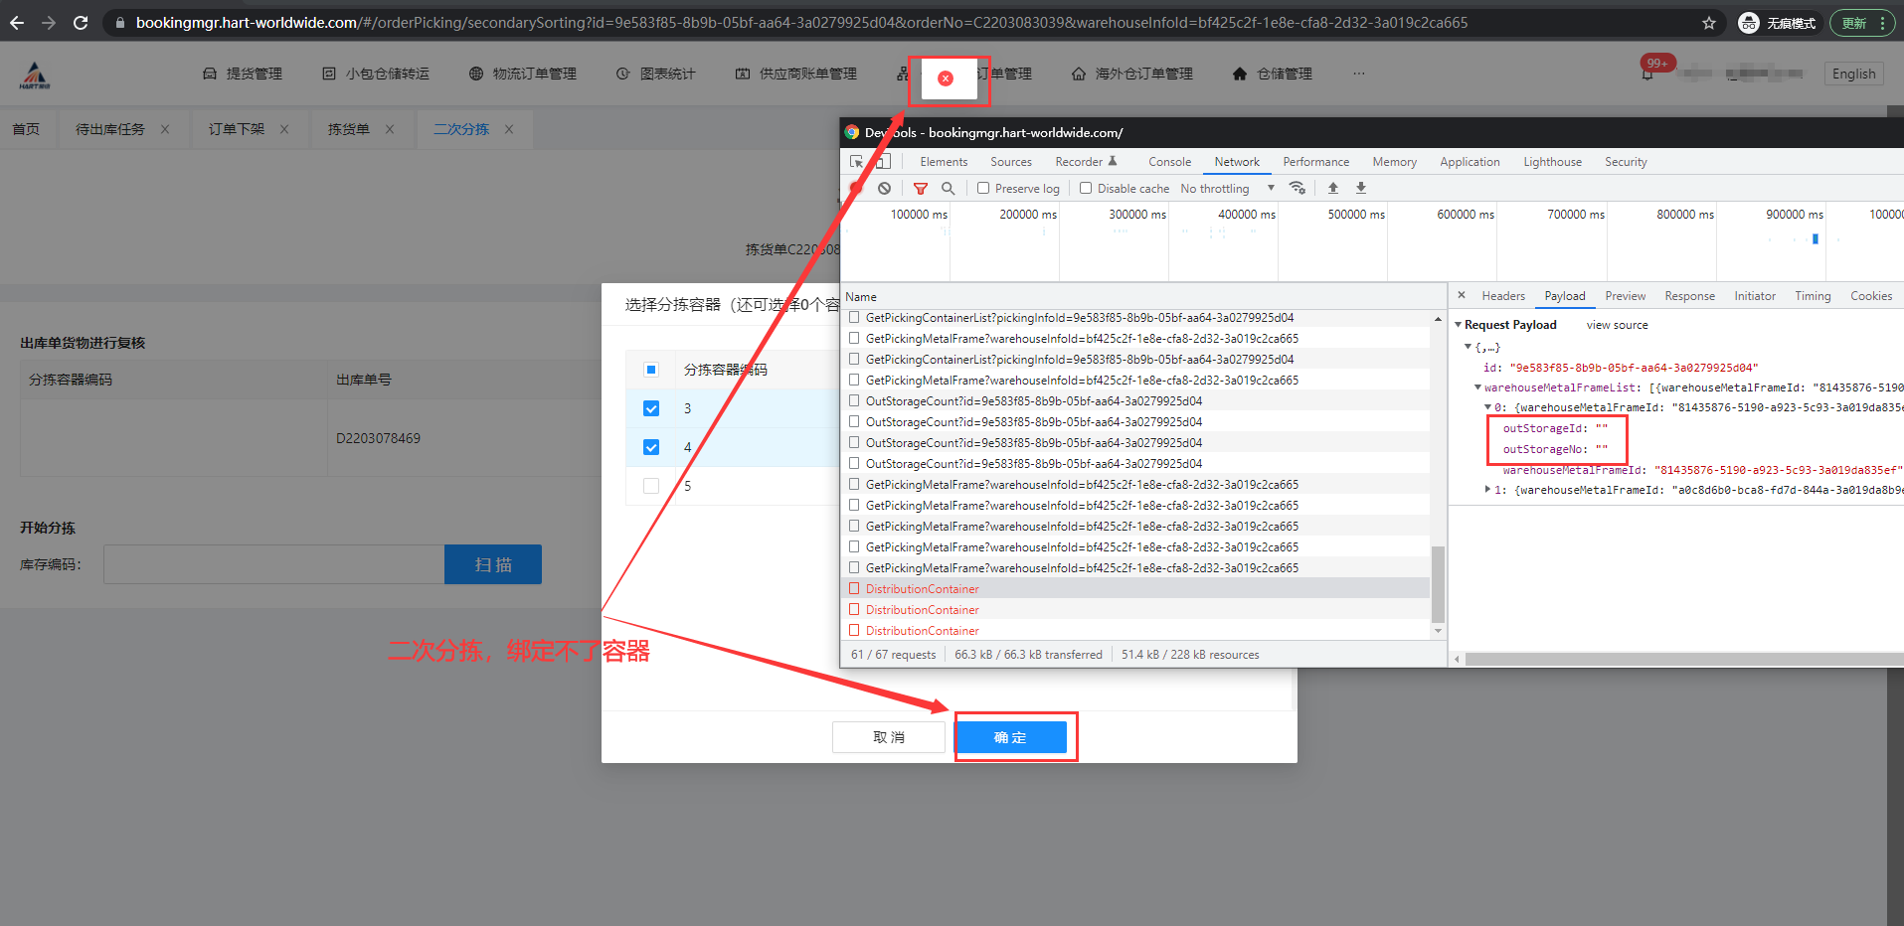Open the Response tab in request details
1904x926 pixels.
[1689, 296]
